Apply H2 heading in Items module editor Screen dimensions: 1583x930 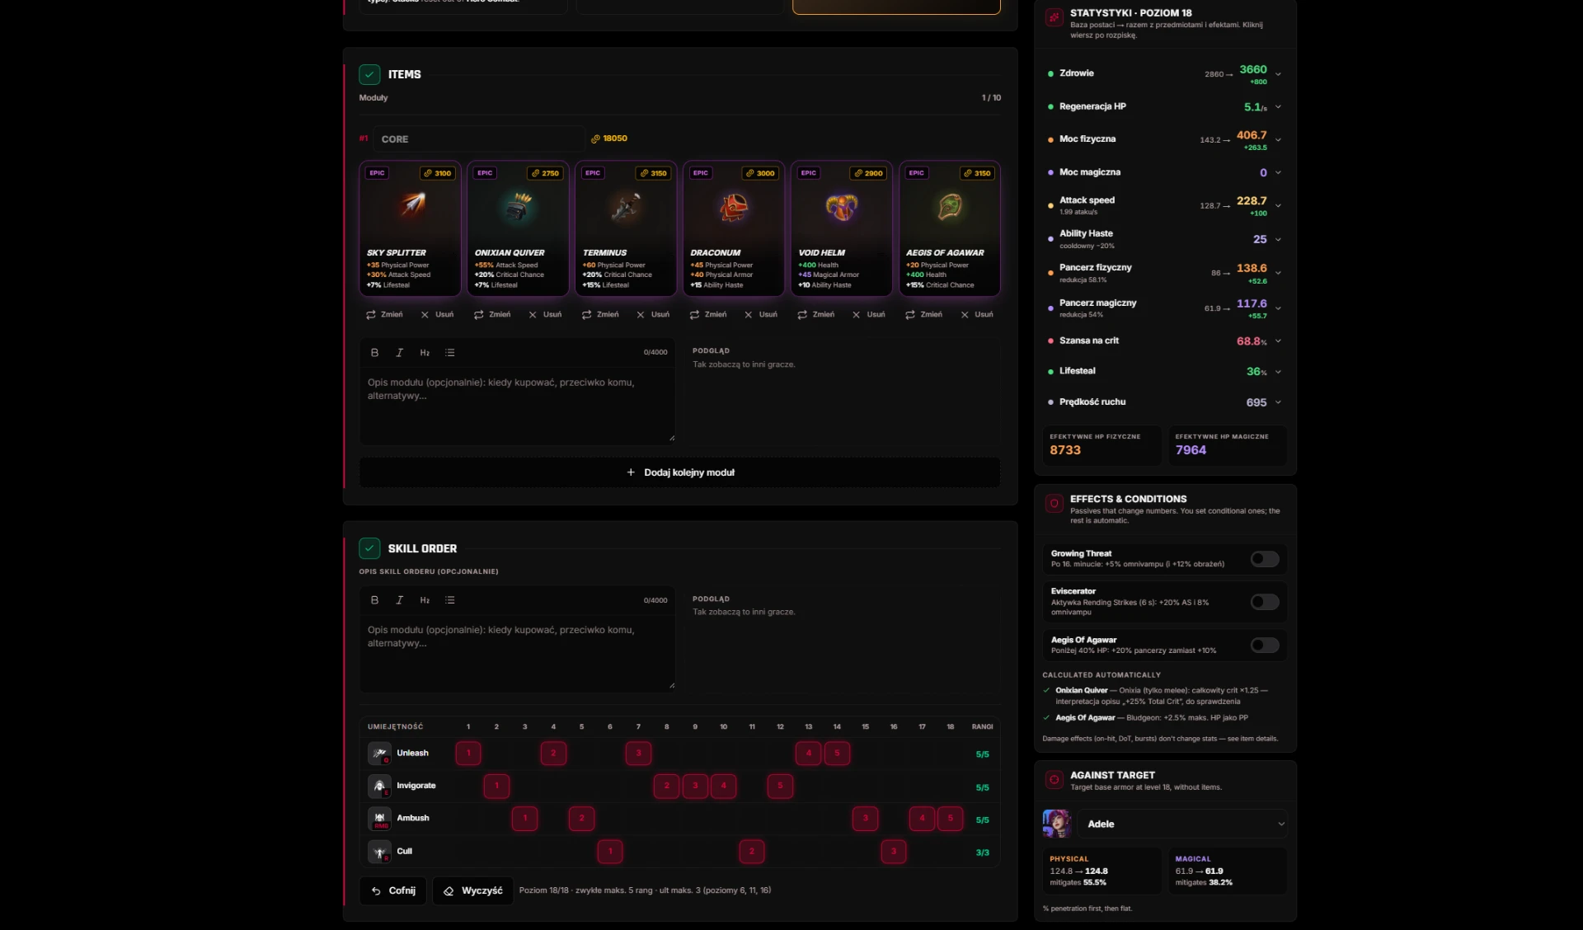coord(425,352)
